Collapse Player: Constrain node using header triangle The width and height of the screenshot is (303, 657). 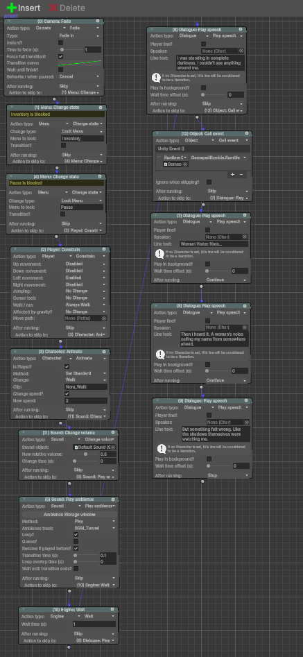click(x=15, y=250)
